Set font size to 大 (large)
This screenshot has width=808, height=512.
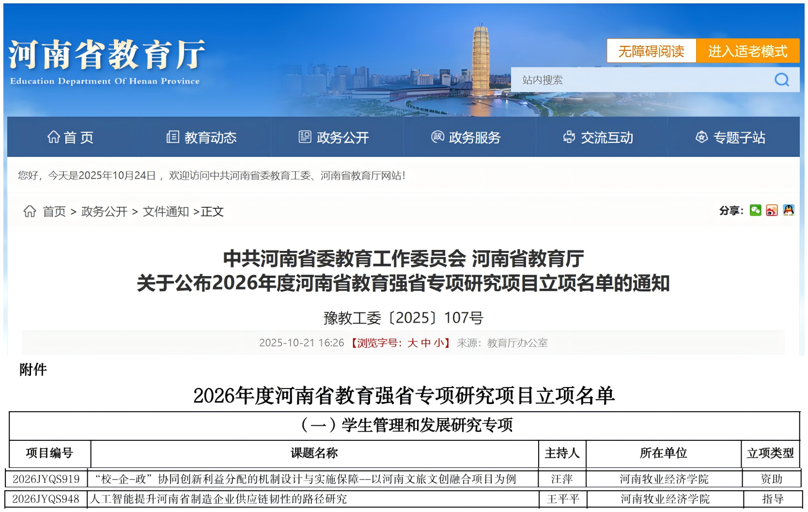click(x=412, y=343)
